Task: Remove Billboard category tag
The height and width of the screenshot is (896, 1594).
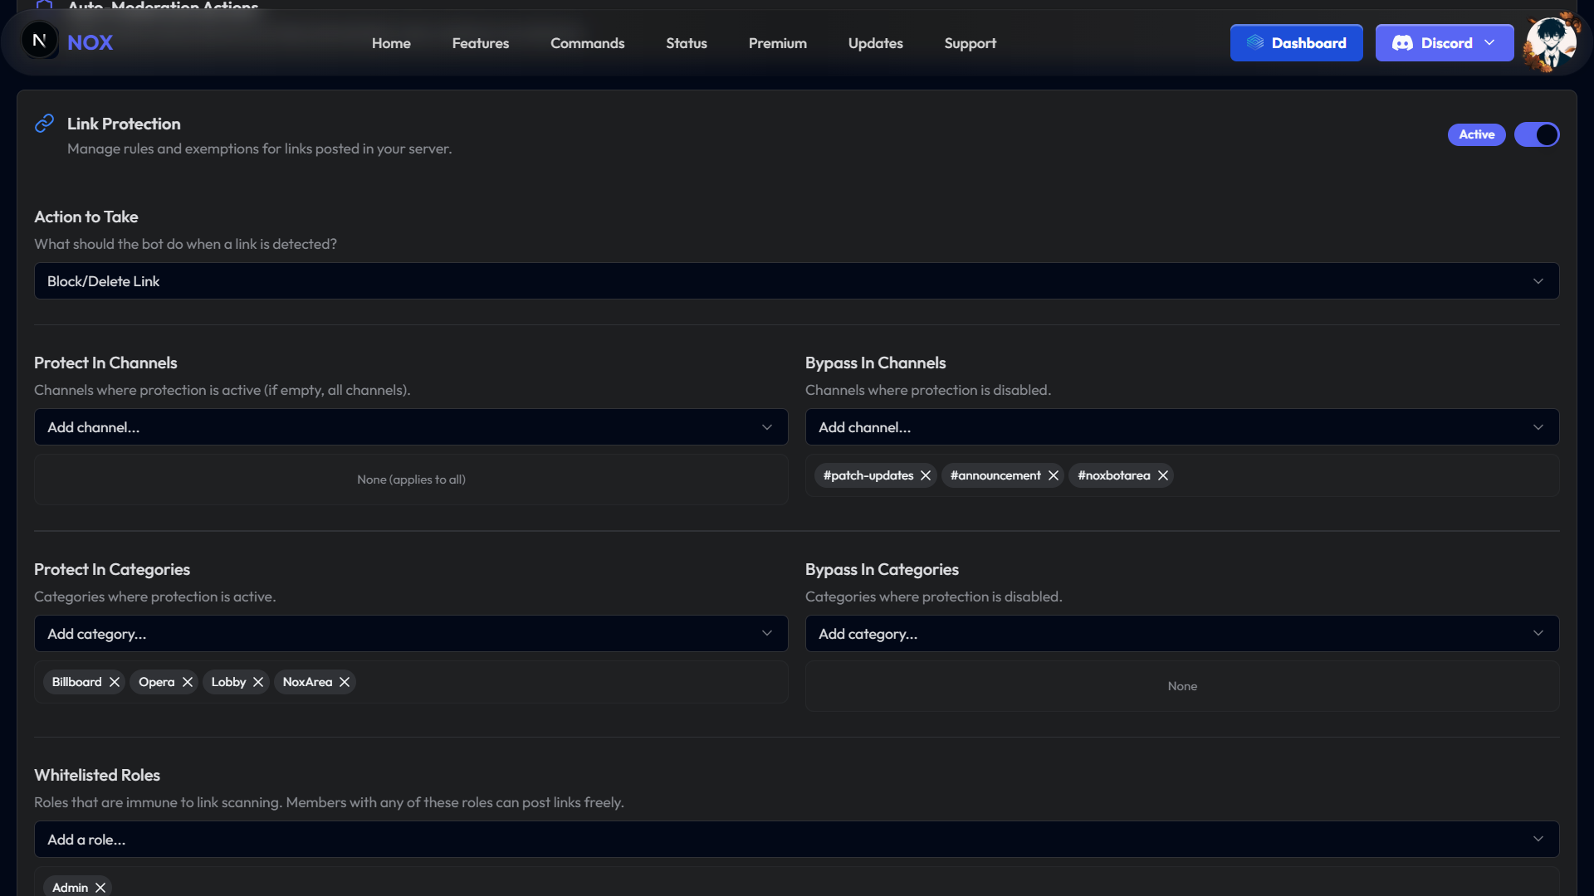Action: click(x=115, y=682)
